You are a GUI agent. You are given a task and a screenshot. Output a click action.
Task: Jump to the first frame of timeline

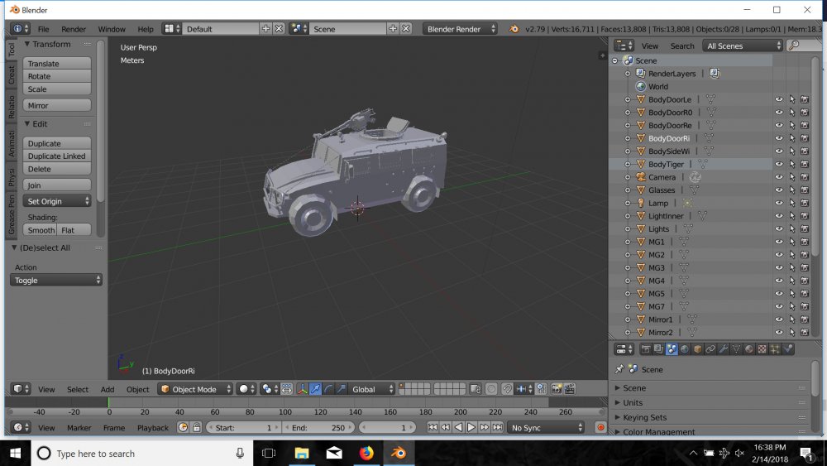click(433, 427)
